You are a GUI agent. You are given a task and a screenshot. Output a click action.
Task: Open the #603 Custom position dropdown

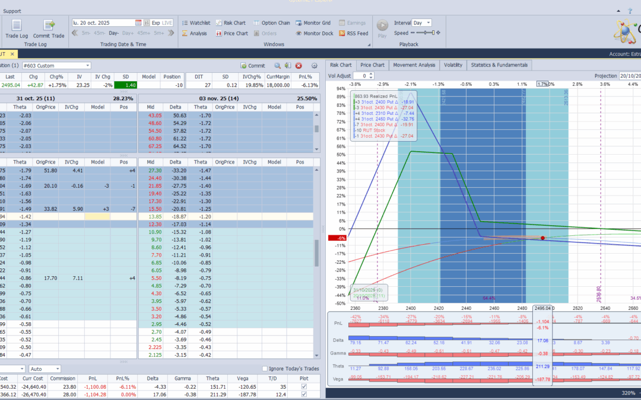tap(87, 65)
